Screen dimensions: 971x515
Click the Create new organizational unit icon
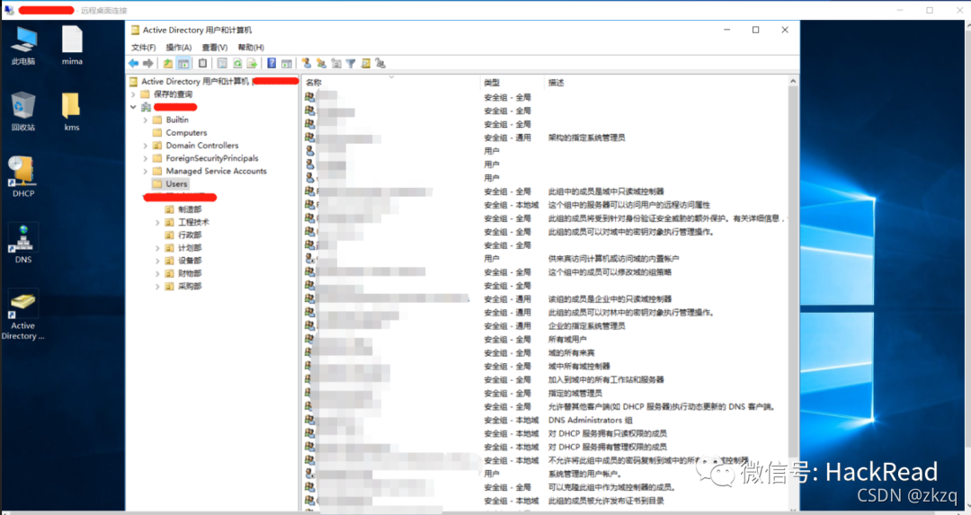pos(336,63)
